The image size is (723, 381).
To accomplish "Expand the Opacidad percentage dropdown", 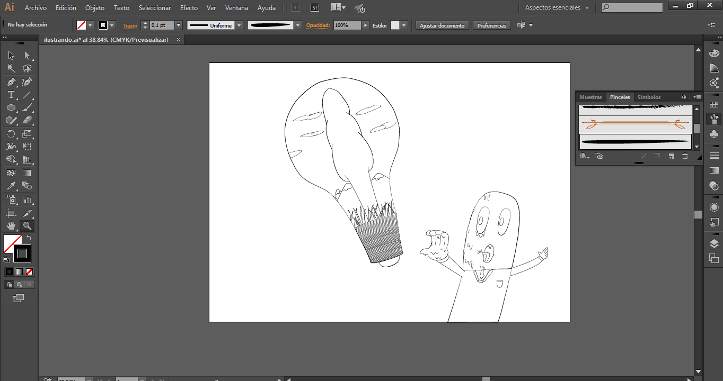I will [x=365, y=25].
